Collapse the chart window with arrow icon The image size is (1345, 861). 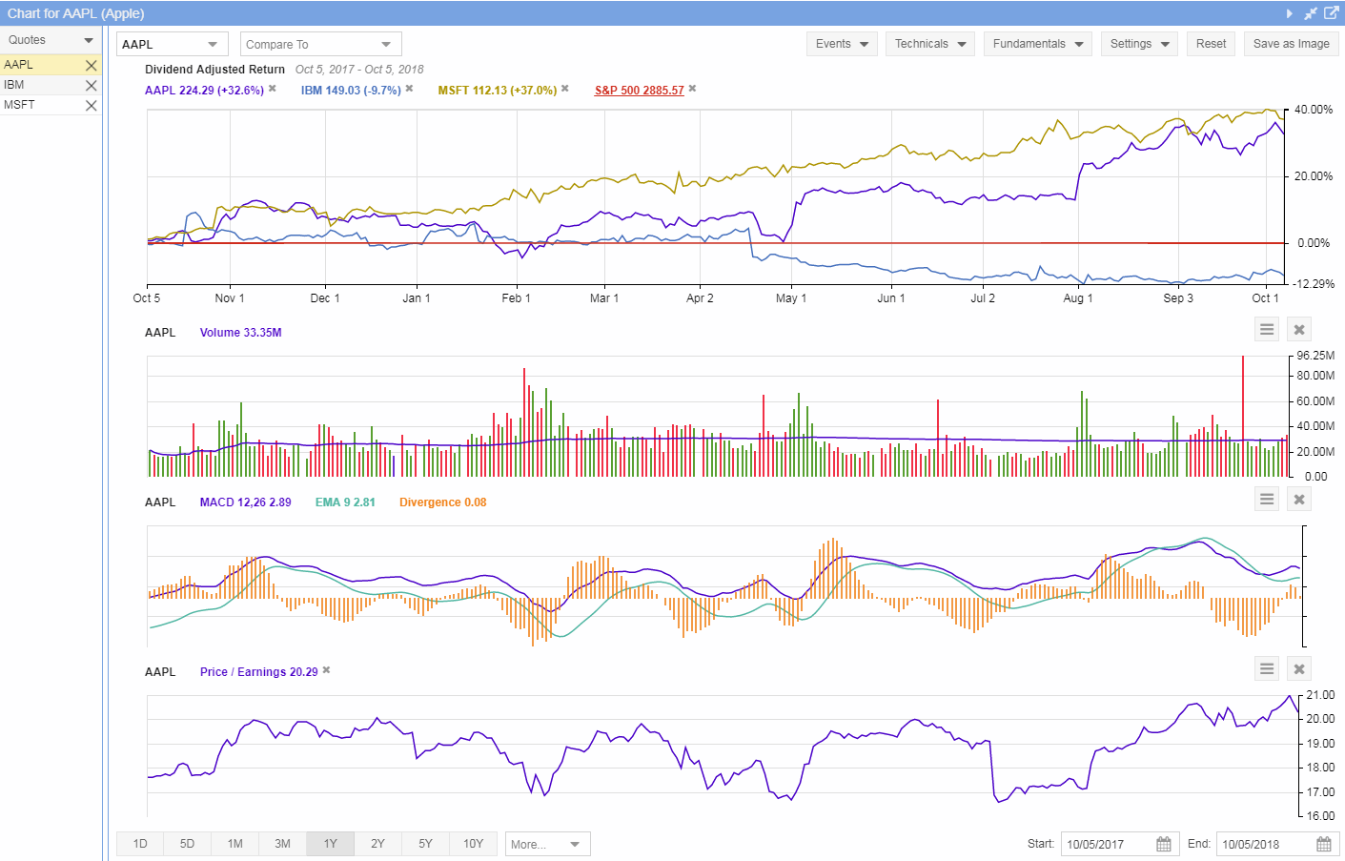[1289, 13]
